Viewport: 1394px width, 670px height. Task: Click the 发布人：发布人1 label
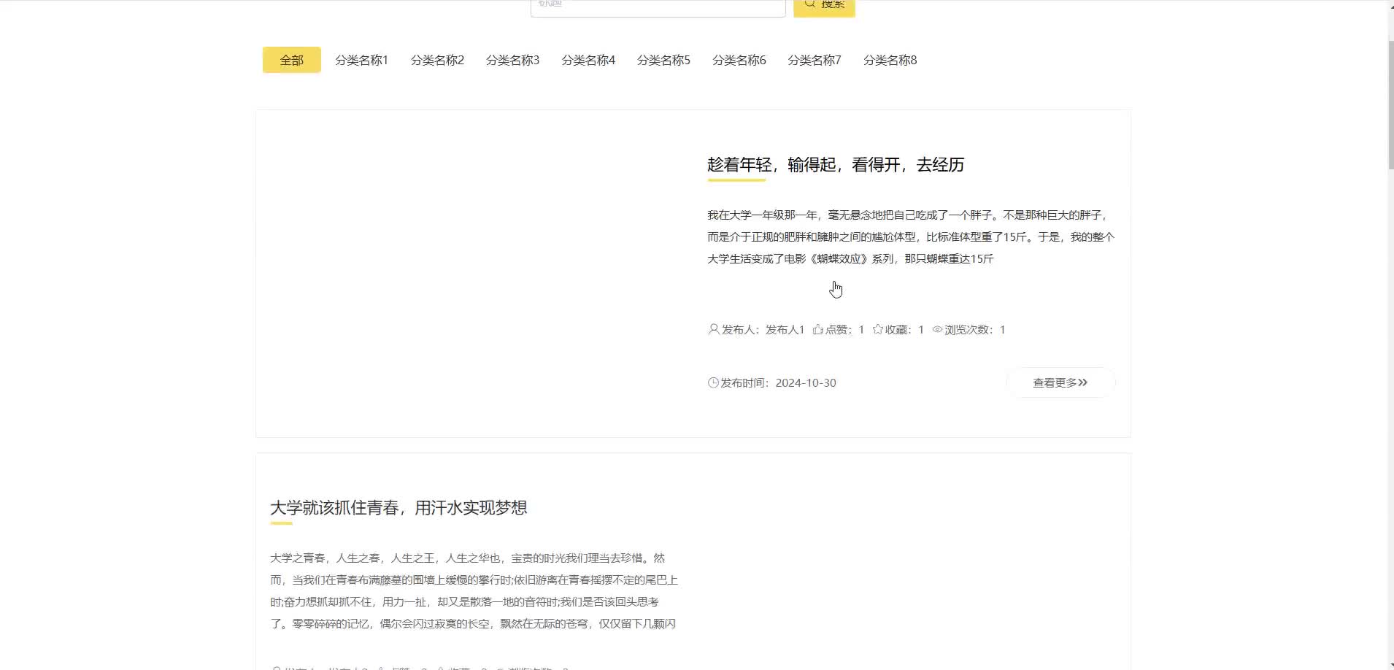763,329
